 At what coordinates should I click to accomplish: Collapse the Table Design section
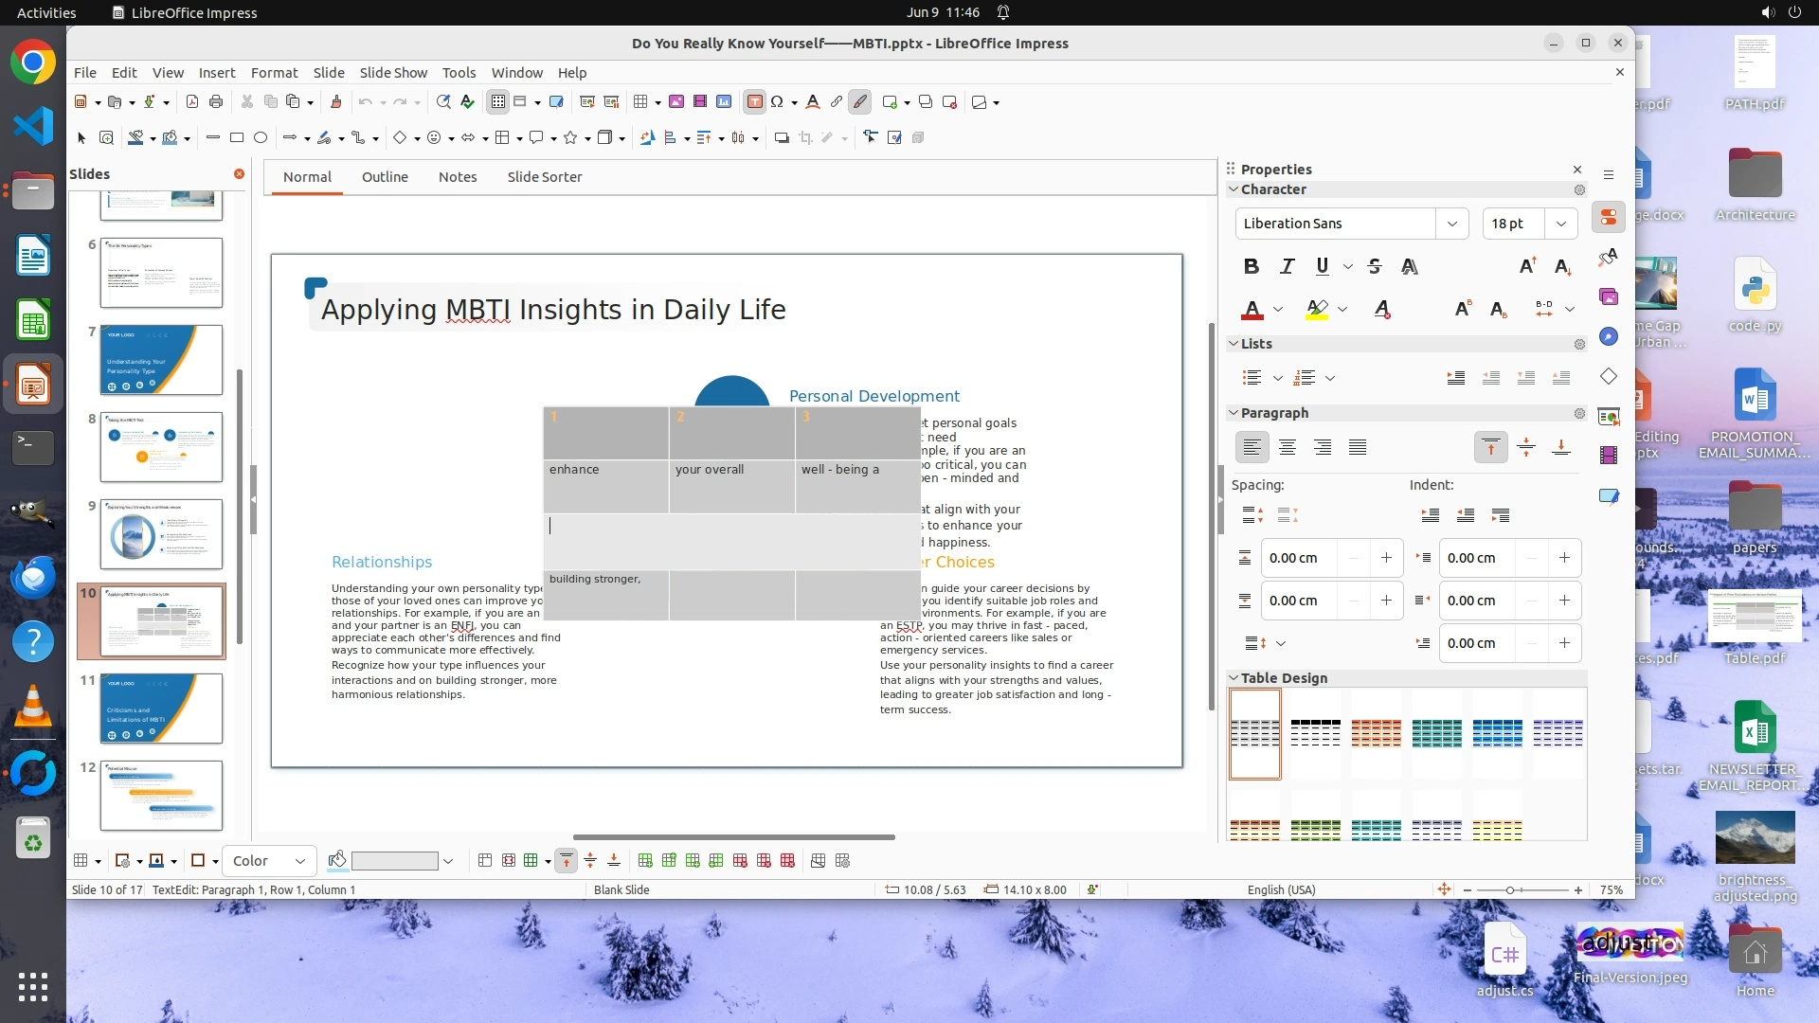(x=1234, y=678)
